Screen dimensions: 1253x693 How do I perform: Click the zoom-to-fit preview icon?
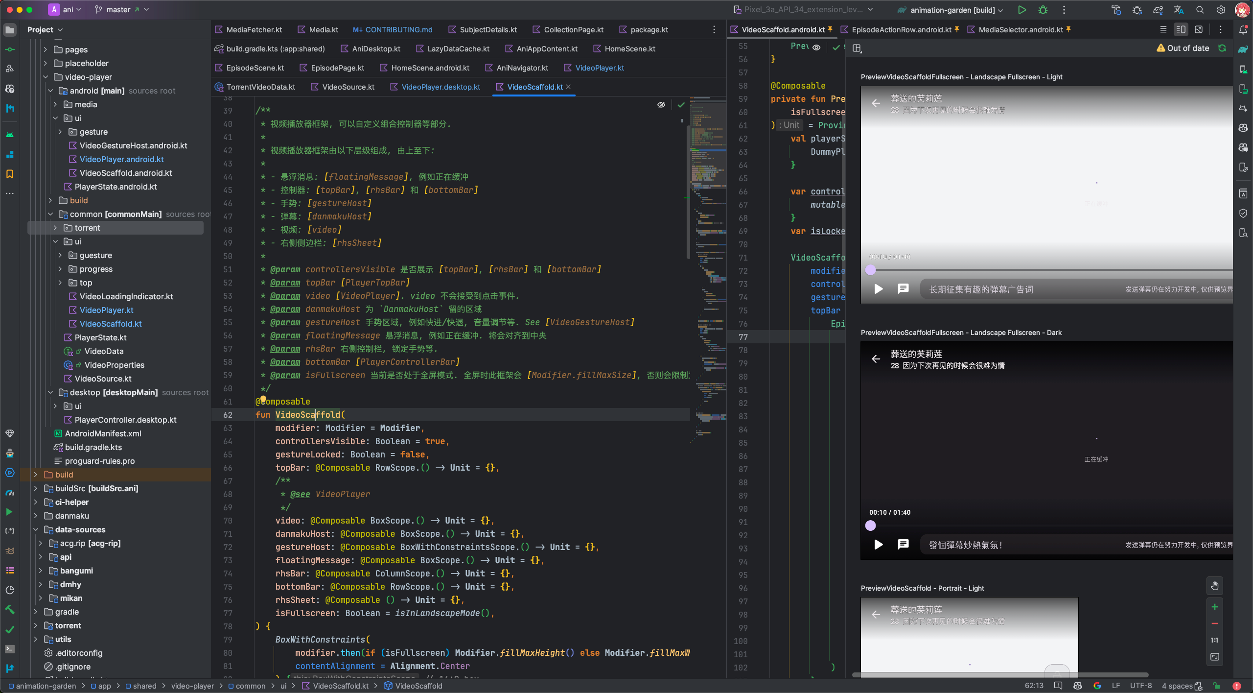[x=1215, y=657]
